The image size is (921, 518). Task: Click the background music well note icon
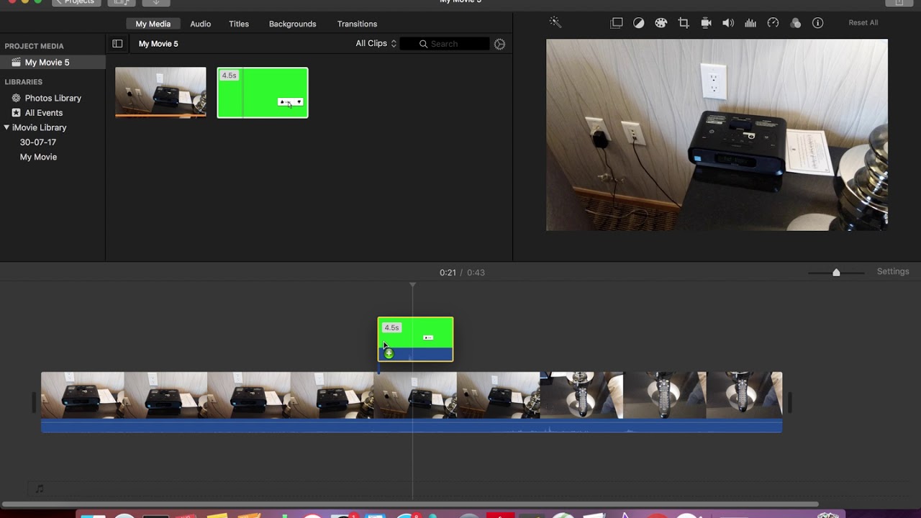[x=40, y=489]
